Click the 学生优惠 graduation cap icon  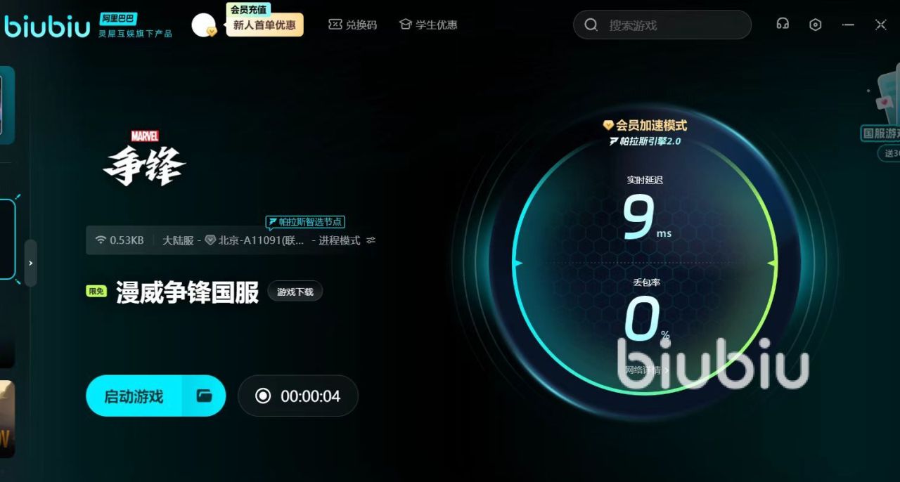click(406, 25)
